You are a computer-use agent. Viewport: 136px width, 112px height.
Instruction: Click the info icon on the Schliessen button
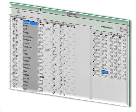(120, 29)
